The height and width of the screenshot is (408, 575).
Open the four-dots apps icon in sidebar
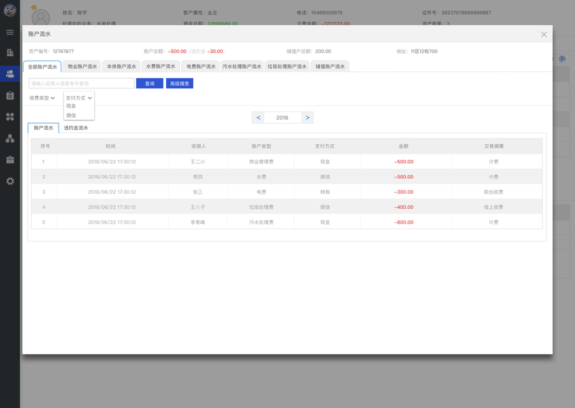tap(10, 117)
